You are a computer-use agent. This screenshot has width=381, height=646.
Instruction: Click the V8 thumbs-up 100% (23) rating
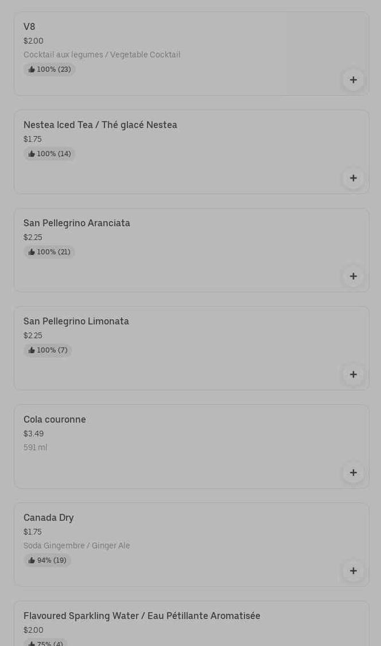49,69
